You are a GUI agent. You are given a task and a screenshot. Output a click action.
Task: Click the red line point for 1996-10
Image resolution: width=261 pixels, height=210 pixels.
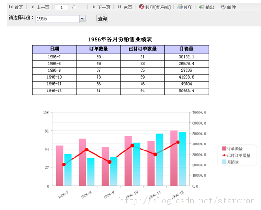(x=132, y=146)
